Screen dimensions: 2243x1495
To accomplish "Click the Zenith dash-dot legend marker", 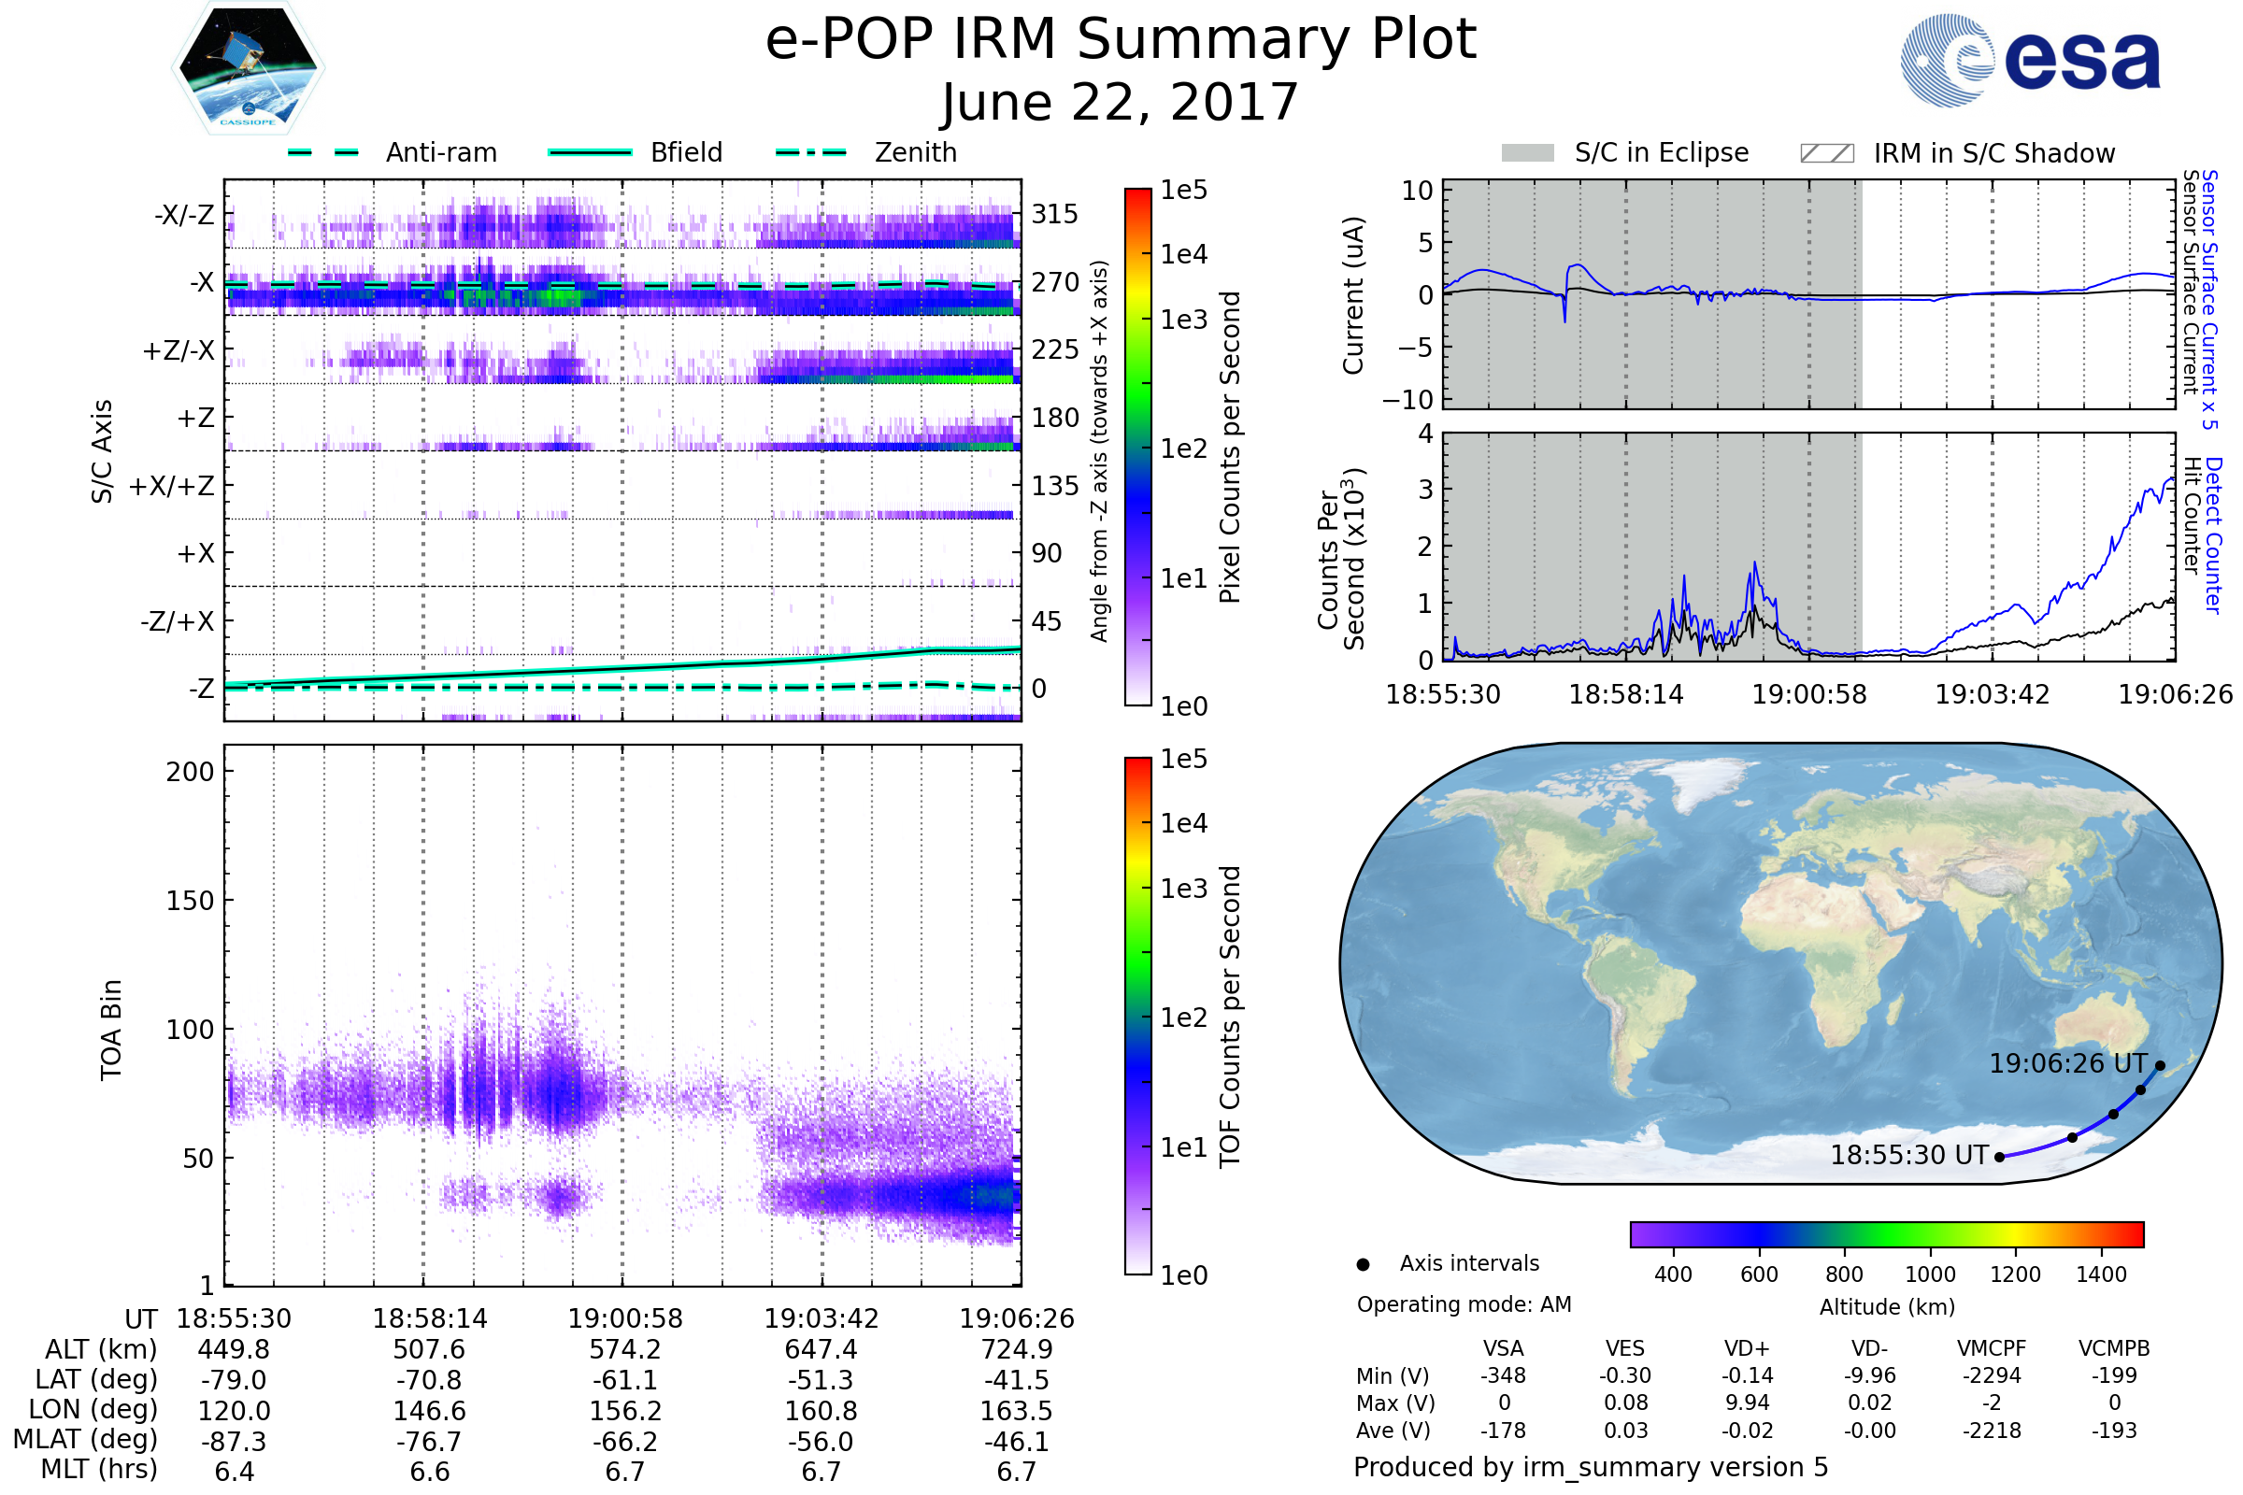I will coord(810,152).
